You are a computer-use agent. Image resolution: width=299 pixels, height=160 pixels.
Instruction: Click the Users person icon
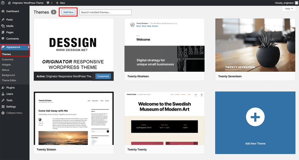pos(3,94)
